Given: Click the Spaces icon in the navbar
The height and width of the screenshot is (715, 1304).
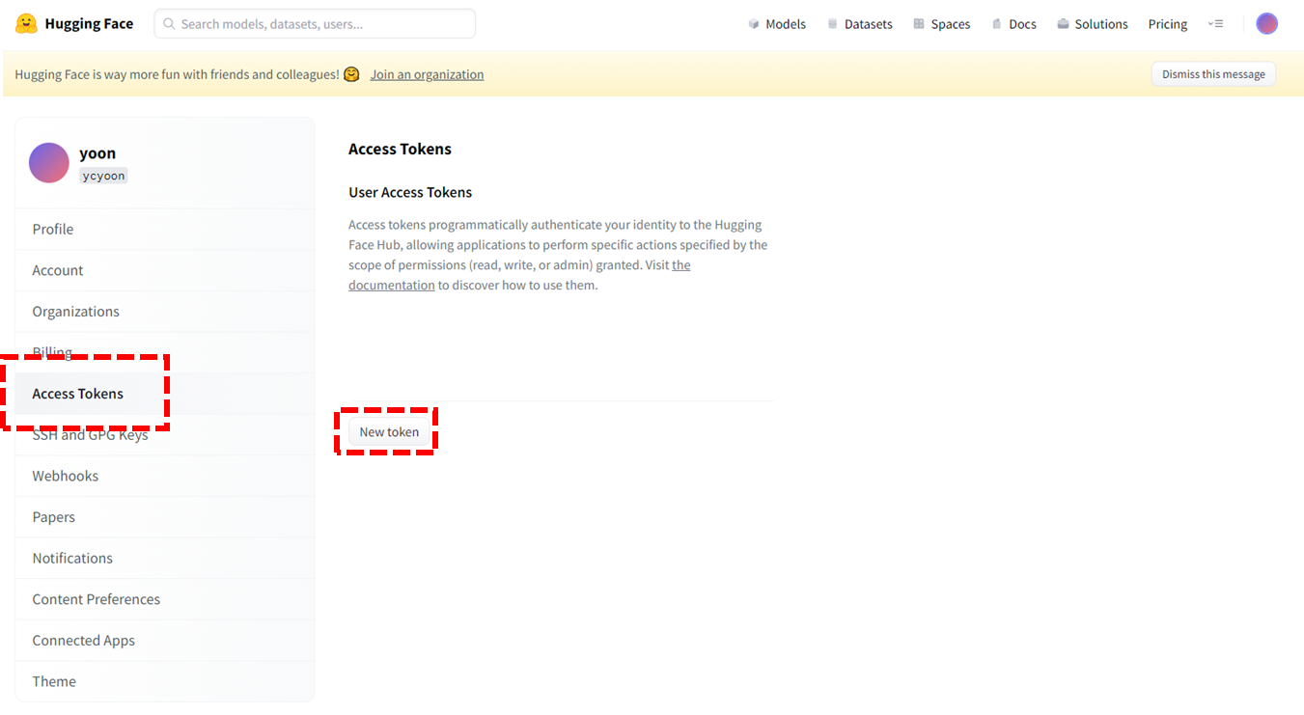Looking at the screenshot, I should click(919, 24).
